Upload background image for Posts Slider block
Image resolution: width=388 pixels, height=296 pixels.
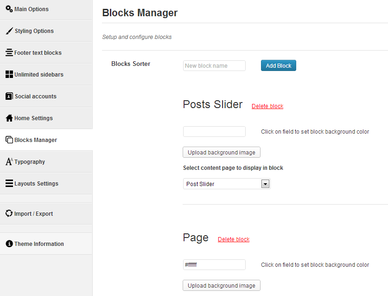pos(222,153)
